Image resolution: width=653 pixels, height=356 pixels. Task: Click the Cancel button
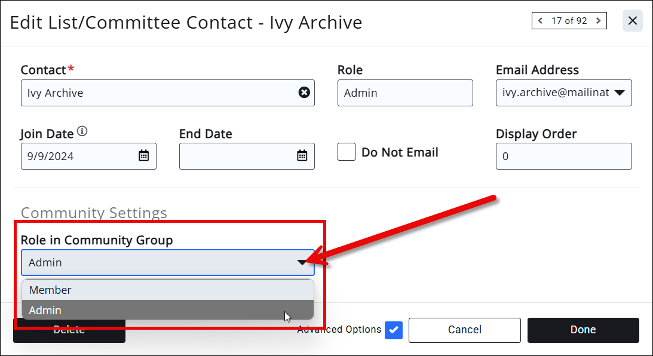(464, 330)
